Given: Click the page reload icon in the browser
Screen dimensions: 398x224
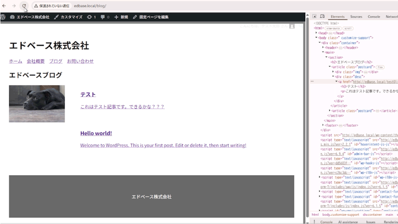Looking at the screenshot, I should point(24,6).
